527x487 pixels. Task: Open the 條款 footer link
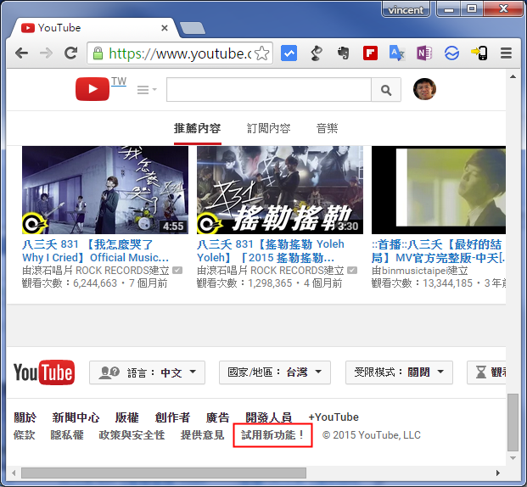click(x=25, y=435)
